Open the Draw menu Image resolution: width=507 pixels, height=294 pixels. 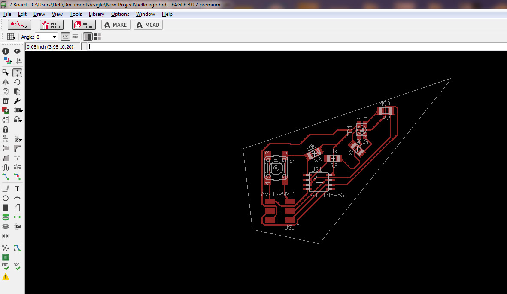click(x=39, y=14)
